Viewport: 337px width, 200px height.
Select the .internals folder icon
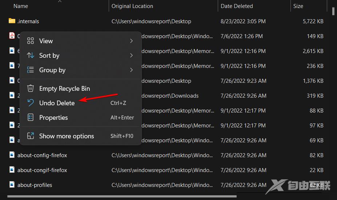point(12,21)
